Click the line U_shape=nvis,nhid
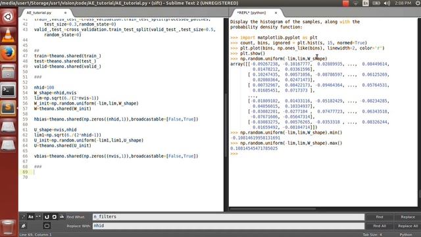This screenshot has width=421, height=237. [55, 130]
